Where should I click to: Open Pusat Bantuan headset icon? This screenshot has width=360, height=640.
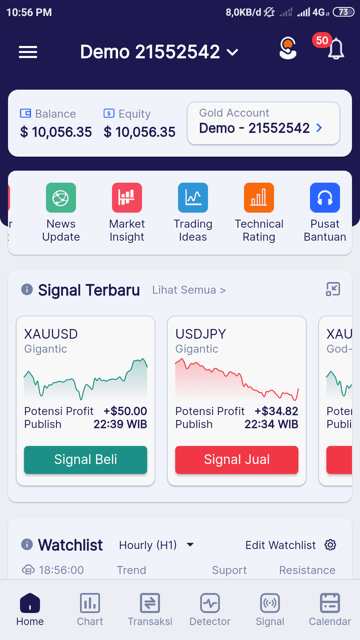[x=325, y=198]
